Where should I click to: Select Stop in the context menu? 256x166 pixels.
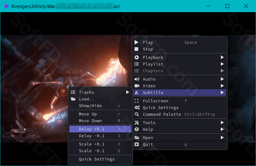tap(179, 49)
